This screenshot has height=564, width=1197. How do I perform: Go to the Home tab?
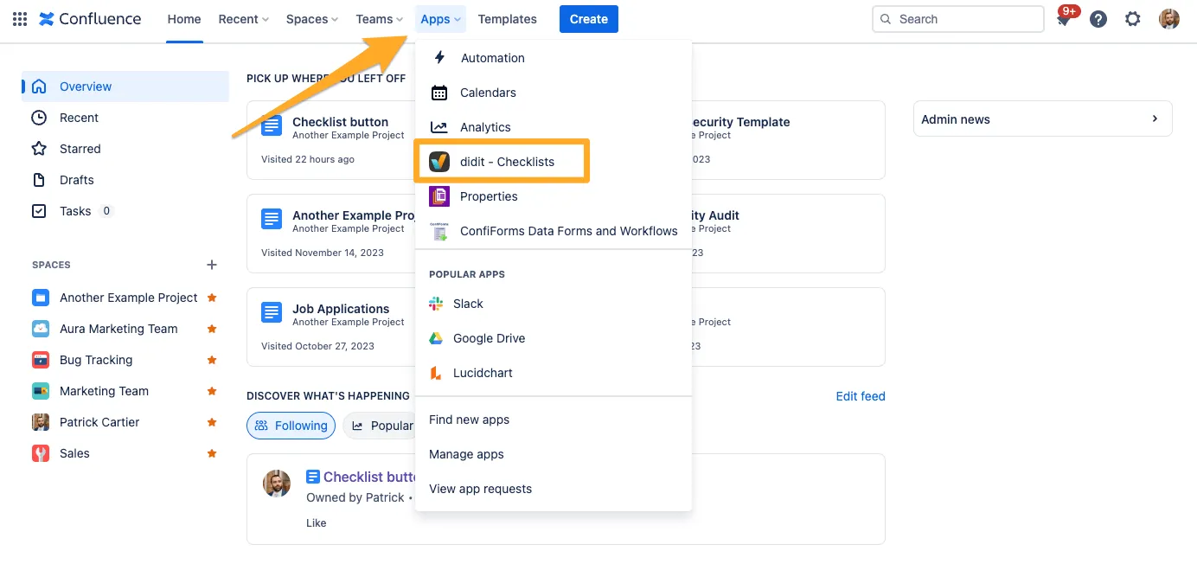(184, 19)
